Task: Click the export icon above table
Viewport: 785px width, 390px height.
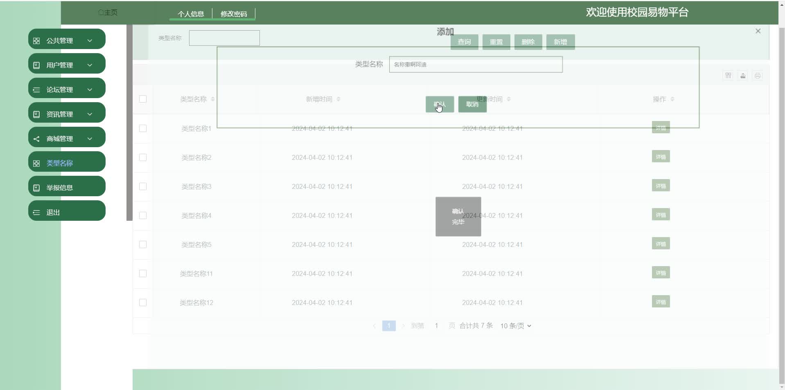Action: 743,76
